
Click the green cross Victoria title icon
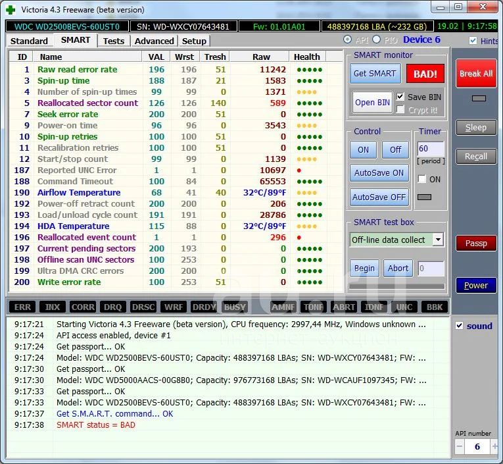[x=10, y=9]
